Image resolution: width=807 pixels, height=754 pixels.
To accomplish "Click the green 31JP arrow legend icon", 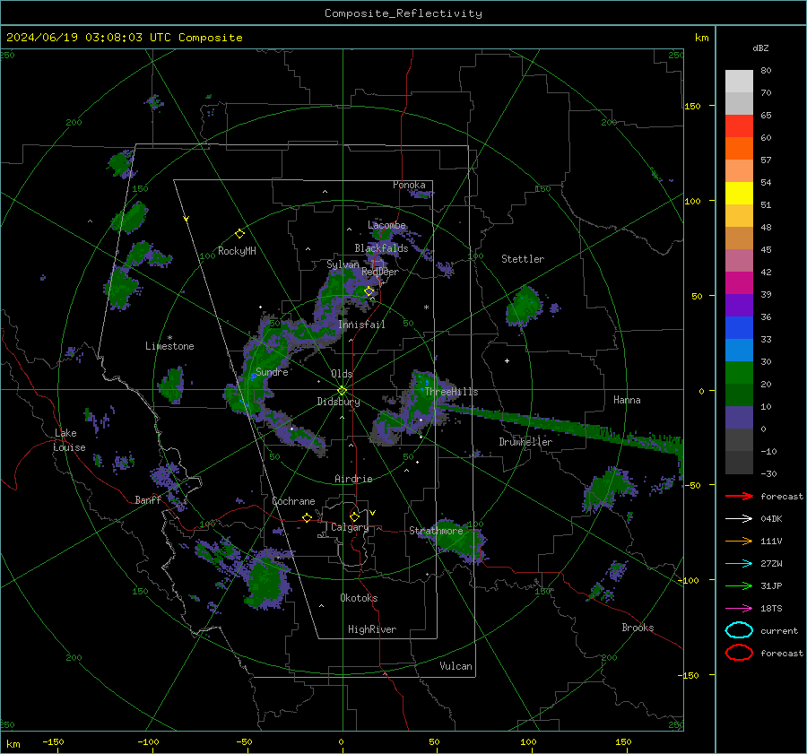I will (739, 585).
